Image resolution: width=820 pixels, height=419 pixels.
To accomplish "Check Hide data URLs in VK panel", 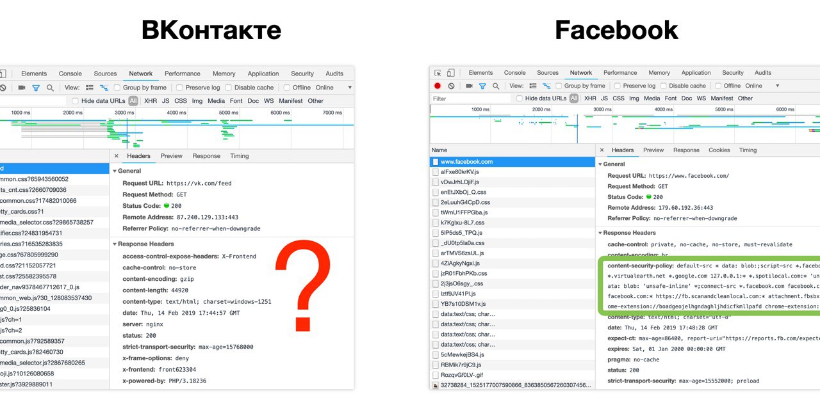I will [x=76, y=100].
